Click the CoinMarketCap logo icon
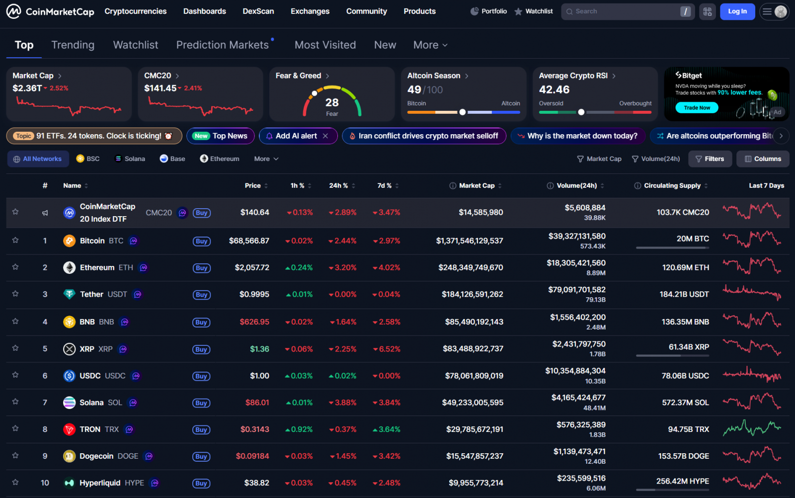This screenshot has width=795, height=498. point(13,11)
